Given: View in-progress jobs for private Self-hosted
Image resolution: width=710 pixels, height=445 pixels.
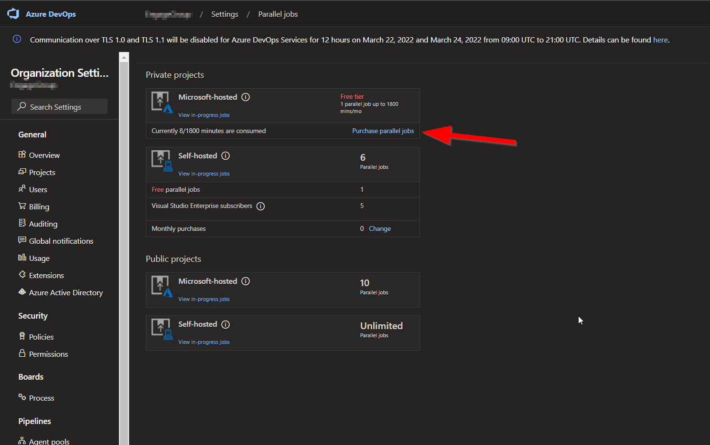Looking at the screenshot, I should point(204,174).
